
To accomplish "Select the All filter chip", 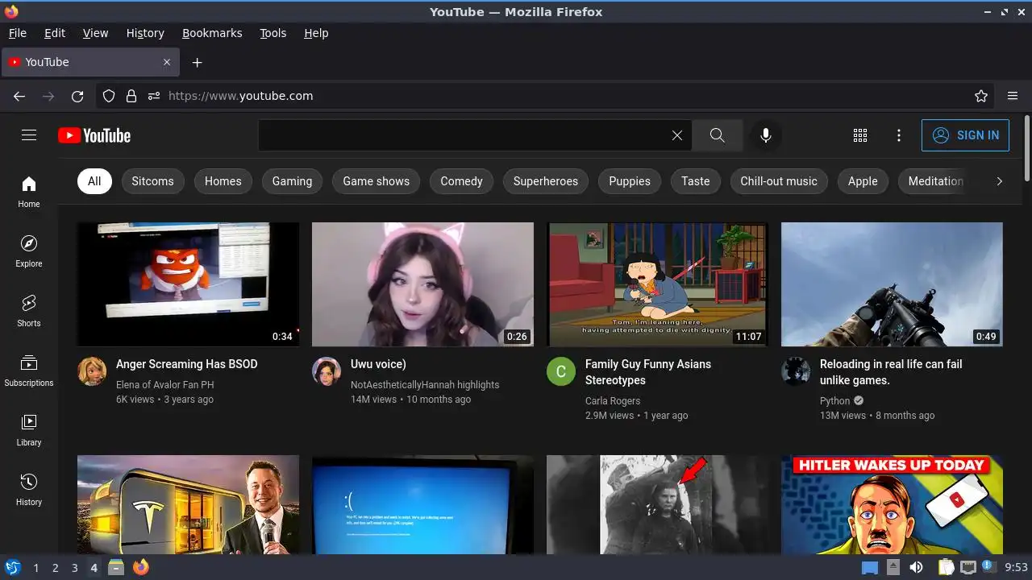I will (94, 181).
